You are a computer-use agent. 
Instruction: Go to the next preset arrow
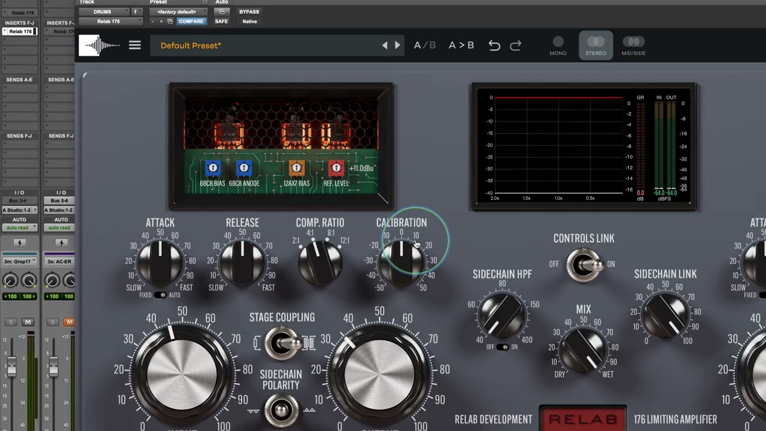coord(397,45)
